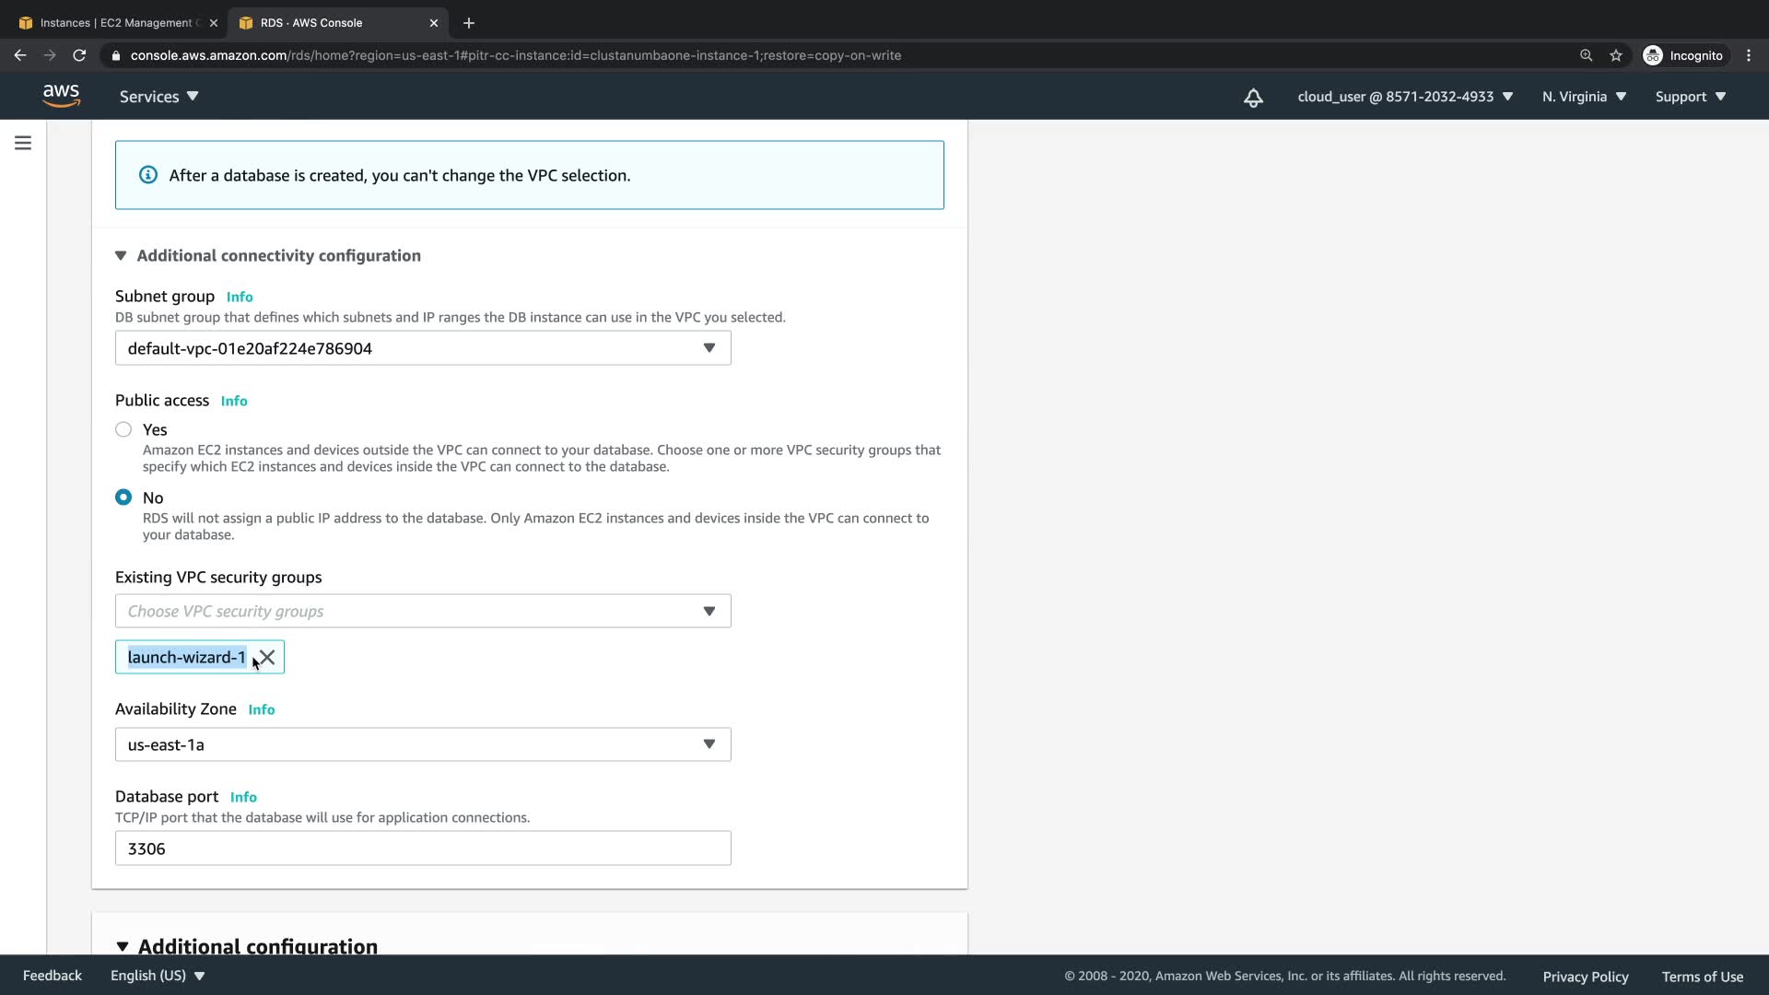Screen dimensions: 1769x995
Task: Open Chrome three-dot menu
Action: pyautogui.click(x=1749, y=55)
